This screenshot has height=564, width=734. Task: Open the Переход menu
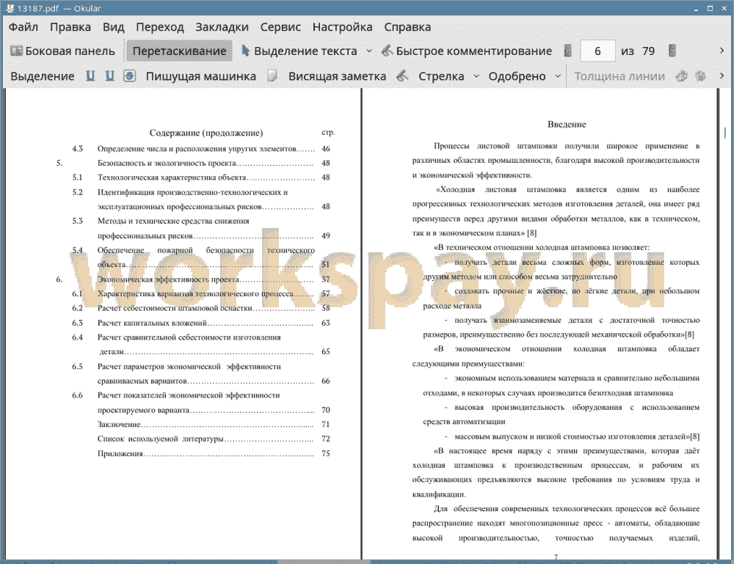pyautogui.click(x=159, y=27)
